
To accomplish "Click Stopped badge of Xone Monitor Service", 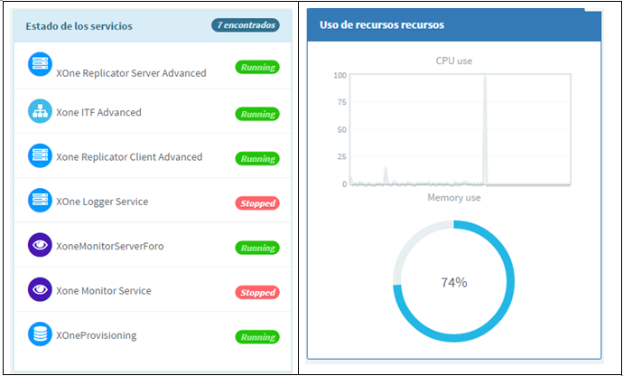I will (x=257, y=293).
